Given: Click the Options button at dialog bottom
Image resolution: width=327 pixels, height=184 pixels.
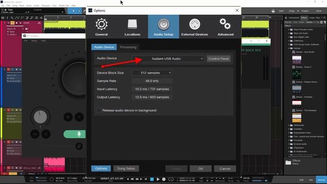Looking at the screenshot, I should 101,168.
